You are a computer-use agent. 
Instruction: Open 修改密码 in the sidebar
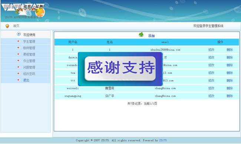pos(29,74)
